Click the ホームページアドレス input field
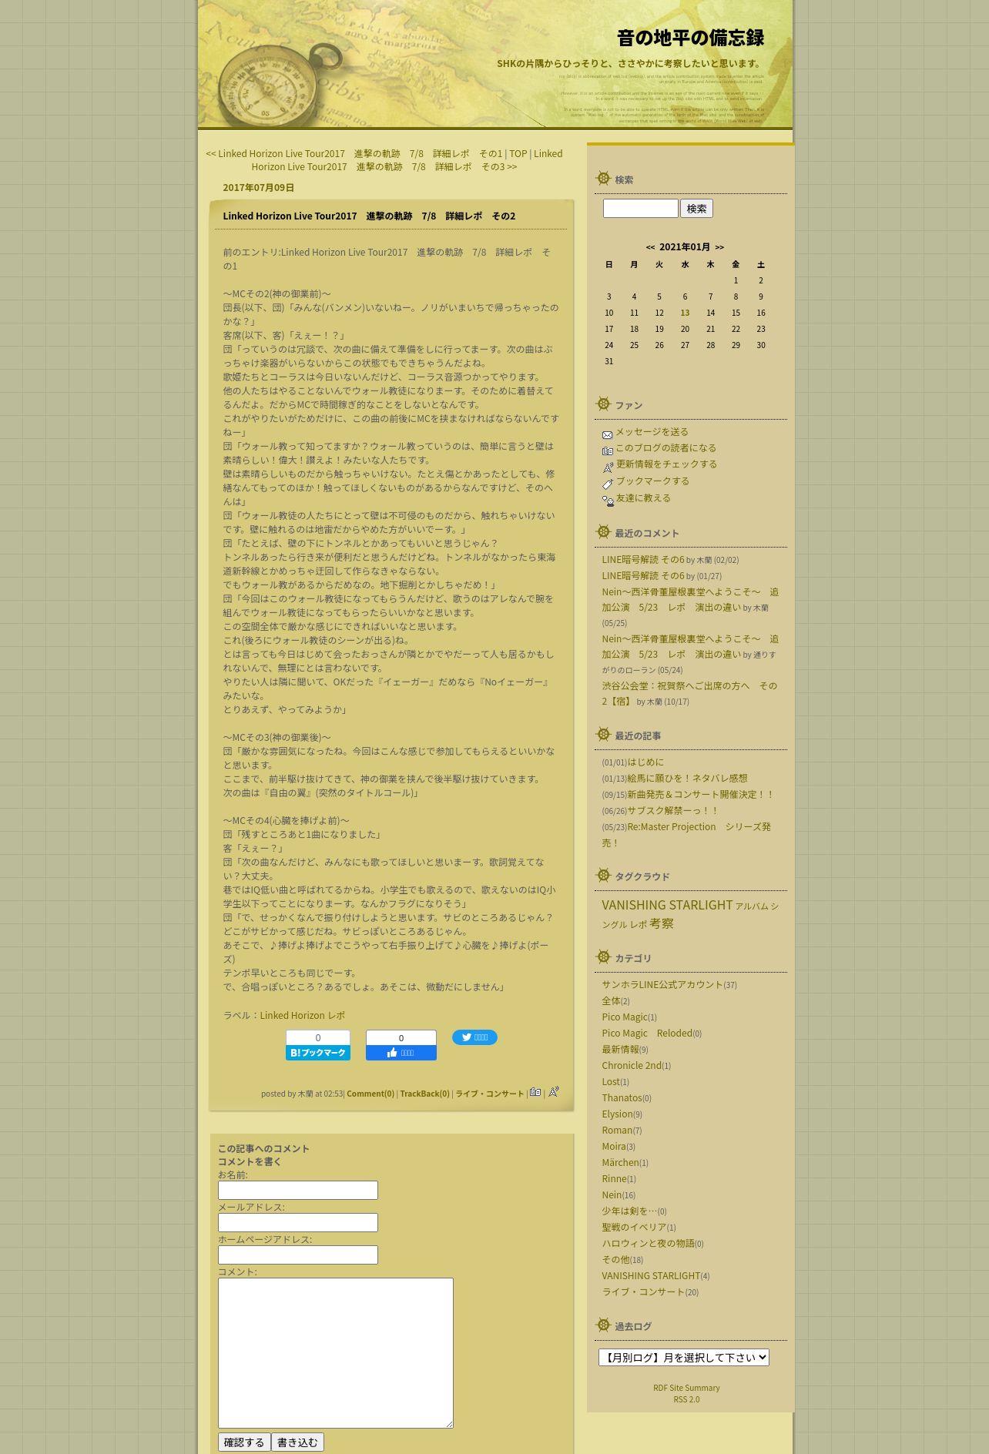Image resolution: width=989 pixels, height=1454 pixels. pos(298,1255)
